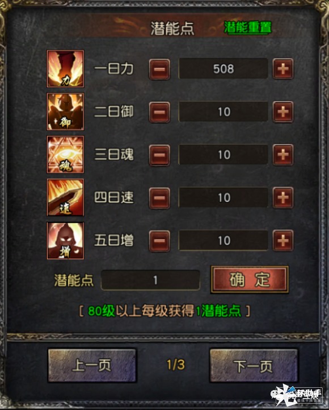Viewport: 329px width, 410px height.
Task: Go back with the 上一页 button
Action: coord(92,366)
